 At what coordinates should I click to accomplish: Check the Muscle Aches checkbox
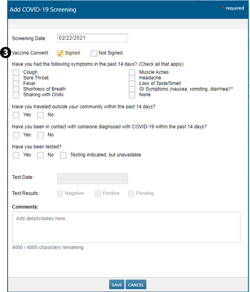click(132, 73)
